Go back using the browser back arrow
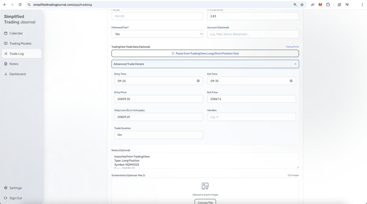Image resolution: width=367 pixels, height=204 pixels. point(5,5)
